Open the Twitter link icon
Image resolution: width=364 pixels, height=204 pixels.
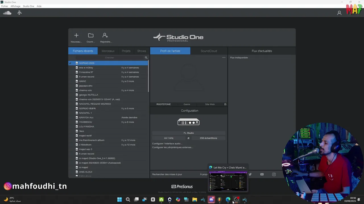tap(250, 174)
